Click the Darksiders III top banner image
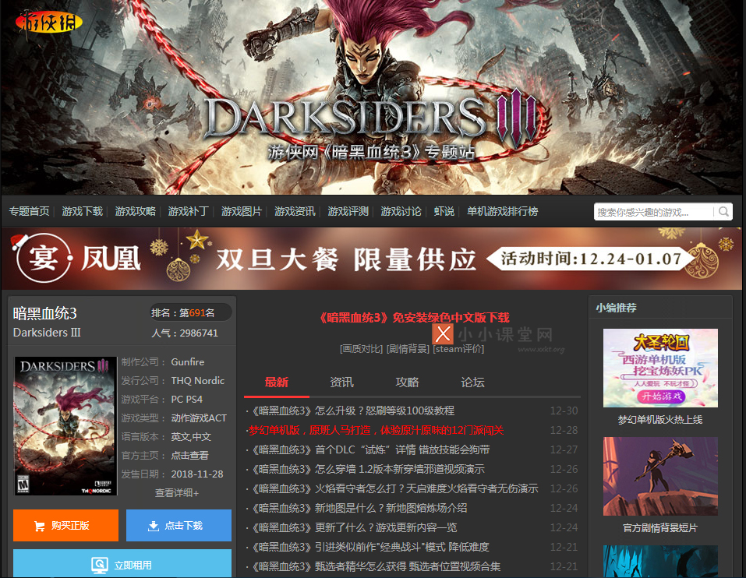The width and height of the screenshot is (746, 578). 372,97
